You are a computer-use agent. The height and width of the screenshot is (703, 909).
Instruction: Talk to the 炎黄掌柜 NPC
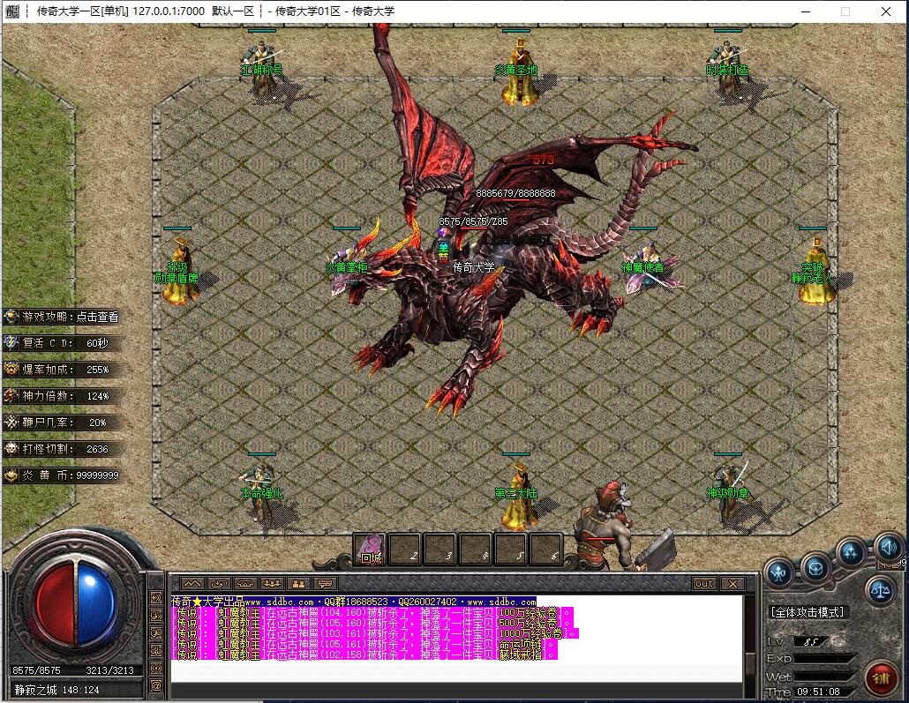(347, 268)
